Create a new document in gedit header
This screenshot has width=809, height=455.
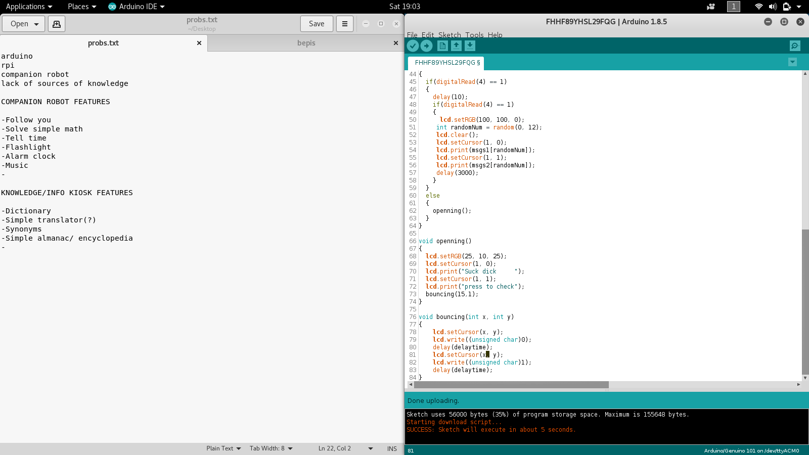[x=57, y=24]
